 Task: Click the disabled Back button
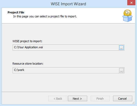click(x=58, y=99)
